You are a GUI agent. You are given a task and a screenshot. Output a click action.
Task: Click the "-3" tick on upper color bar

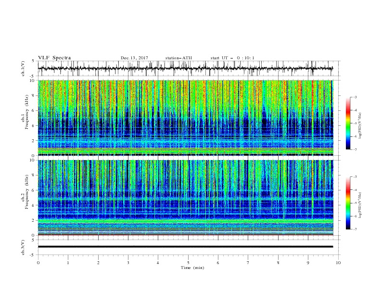point(355,97)
